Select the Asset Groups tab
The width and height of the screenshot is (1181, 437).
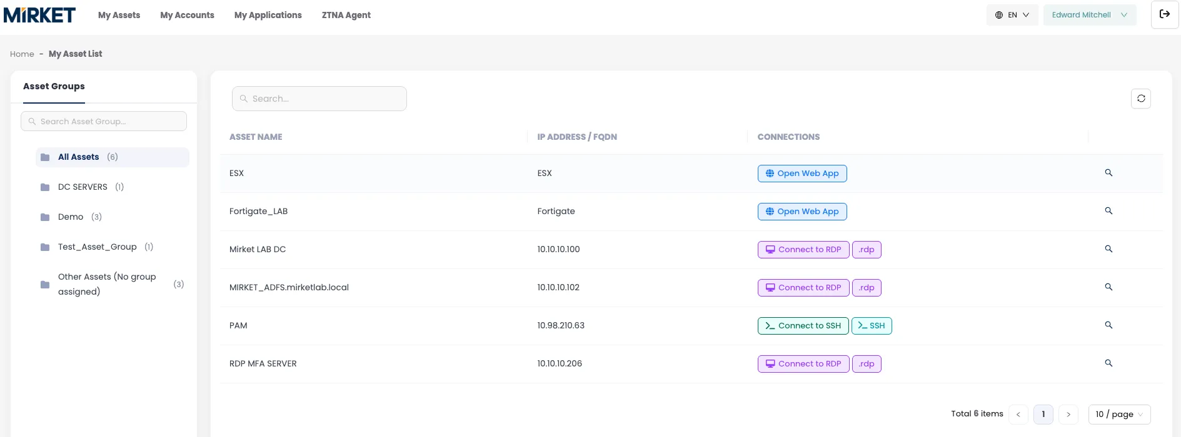click(54, 86)
